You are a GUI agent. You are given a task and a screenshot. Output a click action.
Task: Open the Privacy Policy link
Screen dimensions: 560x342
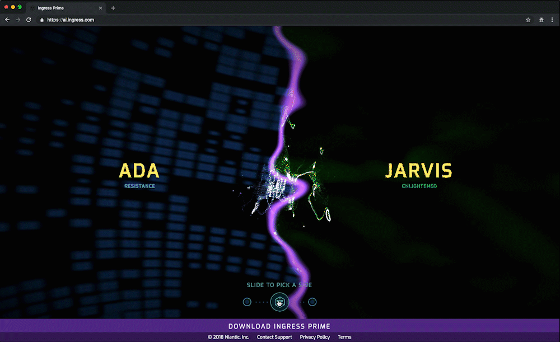pyautogui.click(x=315, y=337)
